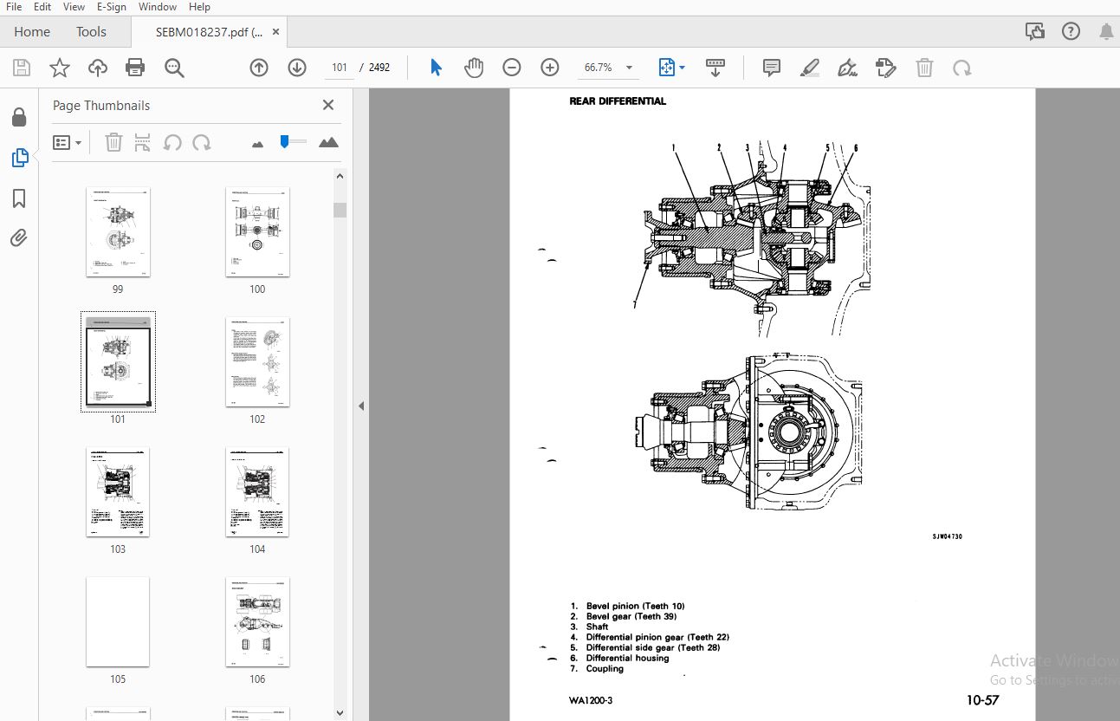Click the insert pages icon in the thumbnails panel
Image resolution: width=1120 pixels, height=721 pixels.
143,142
